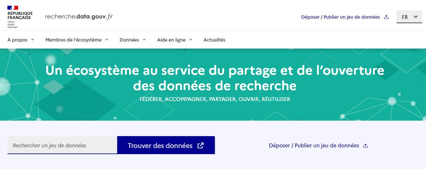Screen dimensions: 426x185
Task: Click the Trouver des données button
Action: click(x=166, y=145)
